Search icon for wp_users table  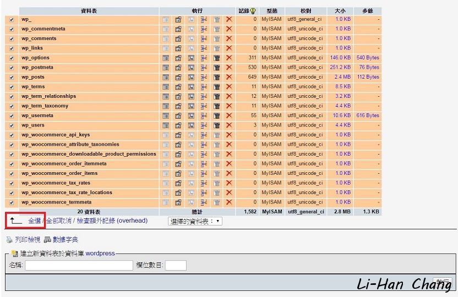191,125
